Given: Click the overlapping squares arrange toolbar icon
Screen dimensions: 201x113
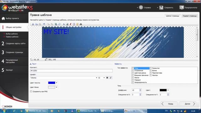Looking at the screenshot, I should (59, 24).
